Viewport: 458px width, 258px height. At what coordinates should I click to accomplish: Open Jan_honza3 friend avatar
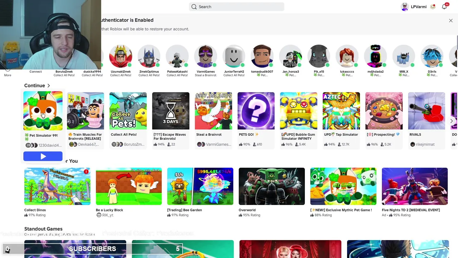(291, 57)
